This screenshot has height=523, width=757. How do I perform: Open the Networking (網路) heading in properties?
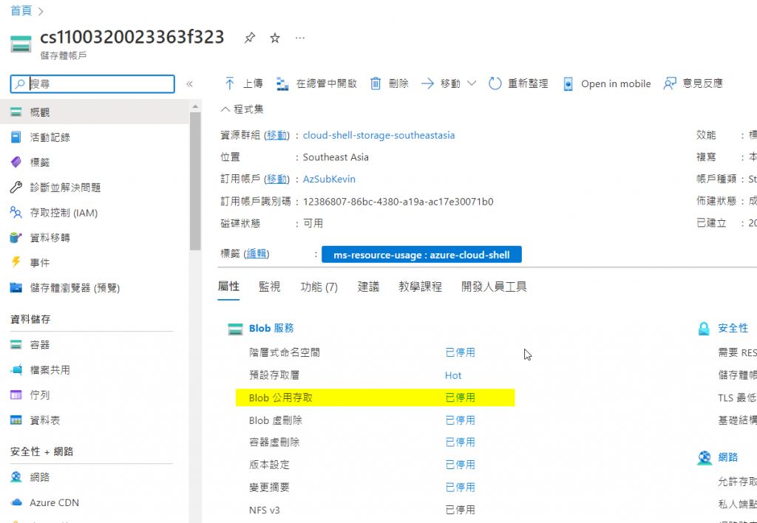pos(728,457)
